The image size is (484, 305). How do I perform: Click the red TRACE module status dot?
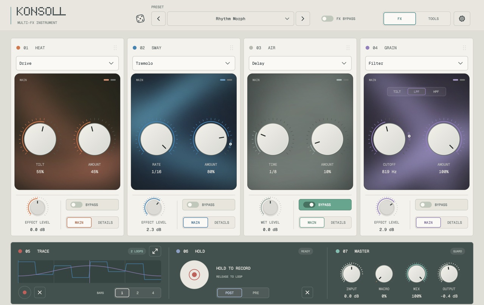click(x=20, y=251)
